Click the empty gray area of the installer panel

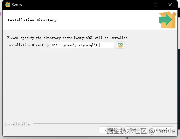pyautogui.click(x=90, y=85)
